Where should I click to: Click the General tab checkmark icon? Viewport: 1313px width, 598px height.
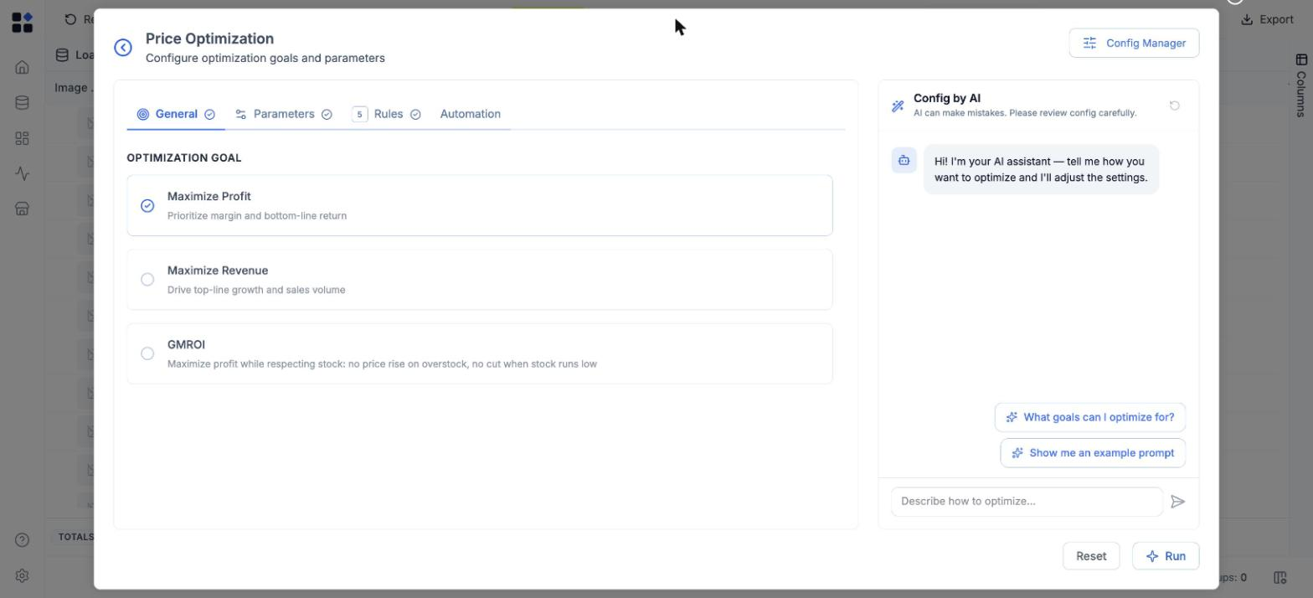pos(210,114)
